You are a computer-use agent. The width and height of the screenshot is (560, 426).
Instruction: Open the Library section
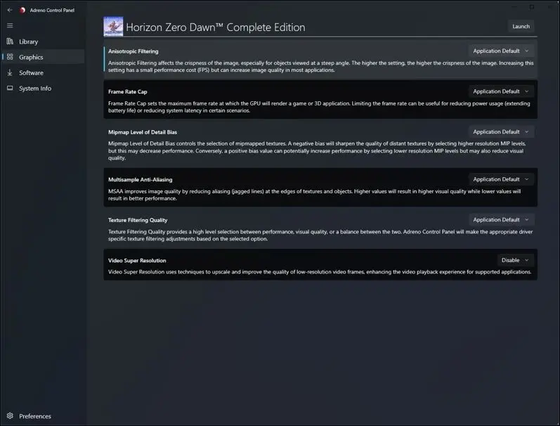pos(43,41)
